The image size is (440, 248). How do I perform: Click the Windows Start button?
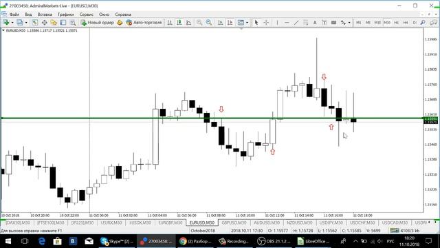pyautogui.click(x=8, y=241)
